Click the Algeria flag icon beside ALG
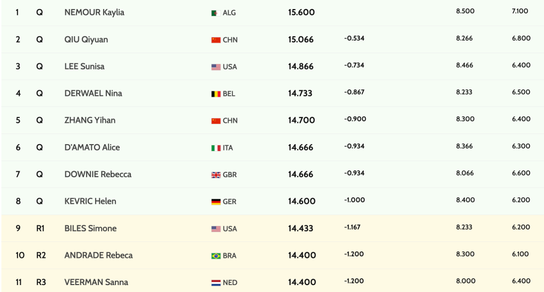The width and height of the screenshot is (544, 292). (215, 13)
